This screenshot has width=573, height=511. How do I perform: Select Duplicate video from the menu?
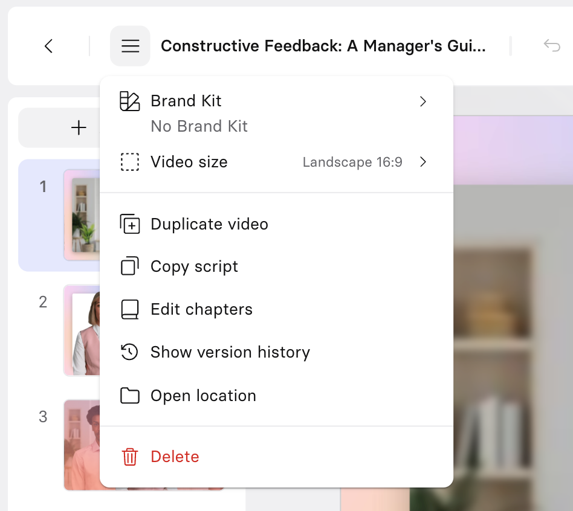[209, 223]
